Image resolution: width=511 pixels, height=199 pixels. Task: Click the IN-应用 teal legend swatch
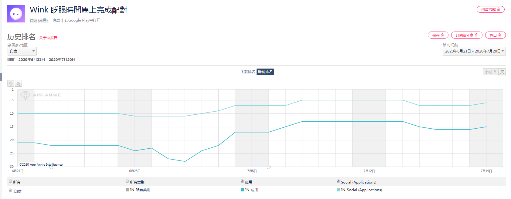(242, 190)
